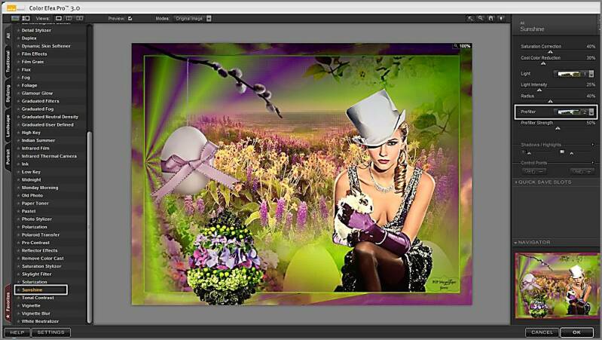The image size is (602, 340).
Task: Click the Navigator preview thumbnail
Action: (x=557, y=285)
